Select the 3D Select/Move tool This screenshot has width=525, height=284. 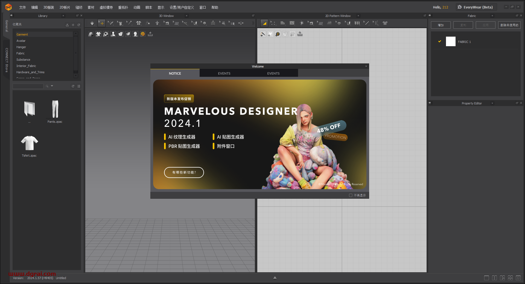pyautogui.click(x=101, y=23)
